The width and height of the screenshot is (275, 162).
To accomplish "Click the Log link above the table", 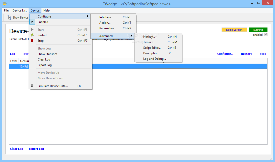I will click(13, 54).
